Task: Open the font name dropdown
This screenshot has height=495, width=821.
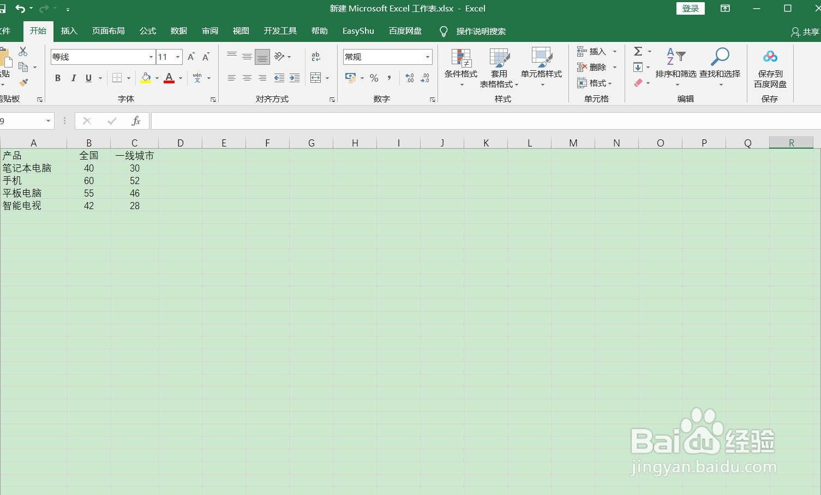Action: [151, 57]
